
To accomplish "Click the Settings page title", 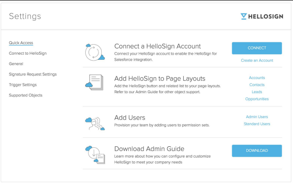I will pos(25,16).
